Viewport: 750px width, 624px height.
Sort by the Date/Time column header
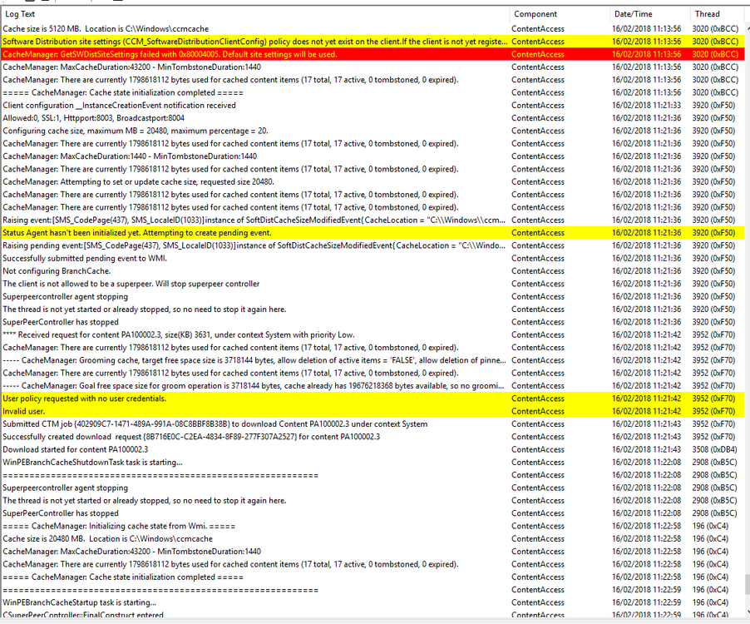pyautogui.click(x=650, y=14)
